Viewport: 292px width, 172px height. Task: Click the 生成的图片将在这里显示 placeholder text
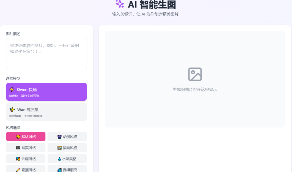pyautogui.click(x=195, y=90)
